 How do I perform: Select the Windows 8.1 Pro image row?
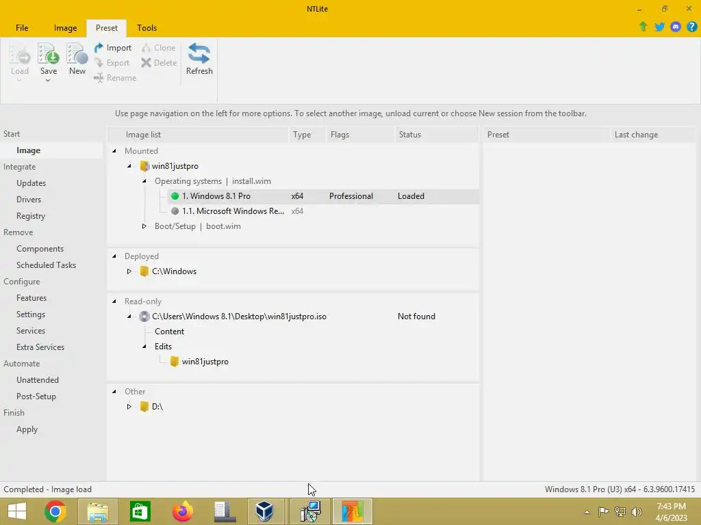(x=323, y=196)
